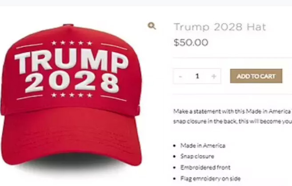Decrease quantity with the minus button

[180, 76]
